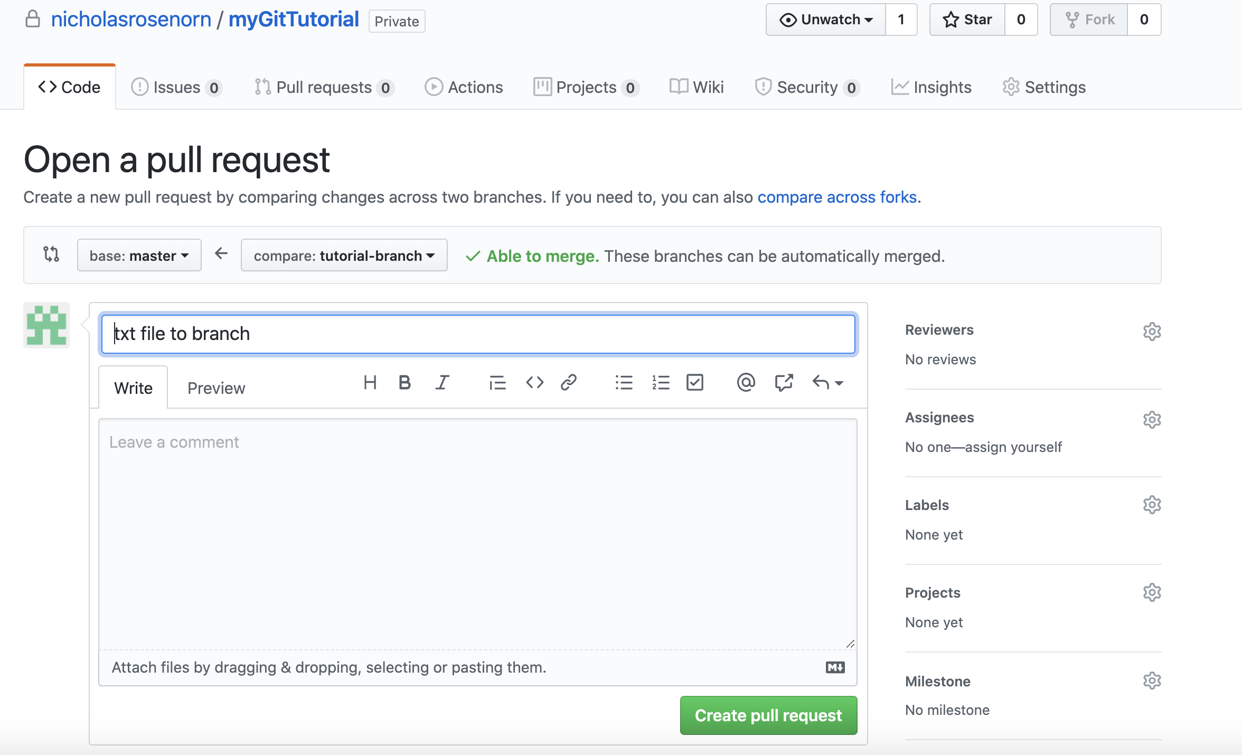Insert code formatting icon
The image size is (1242, 755).
tap(534, 382)
